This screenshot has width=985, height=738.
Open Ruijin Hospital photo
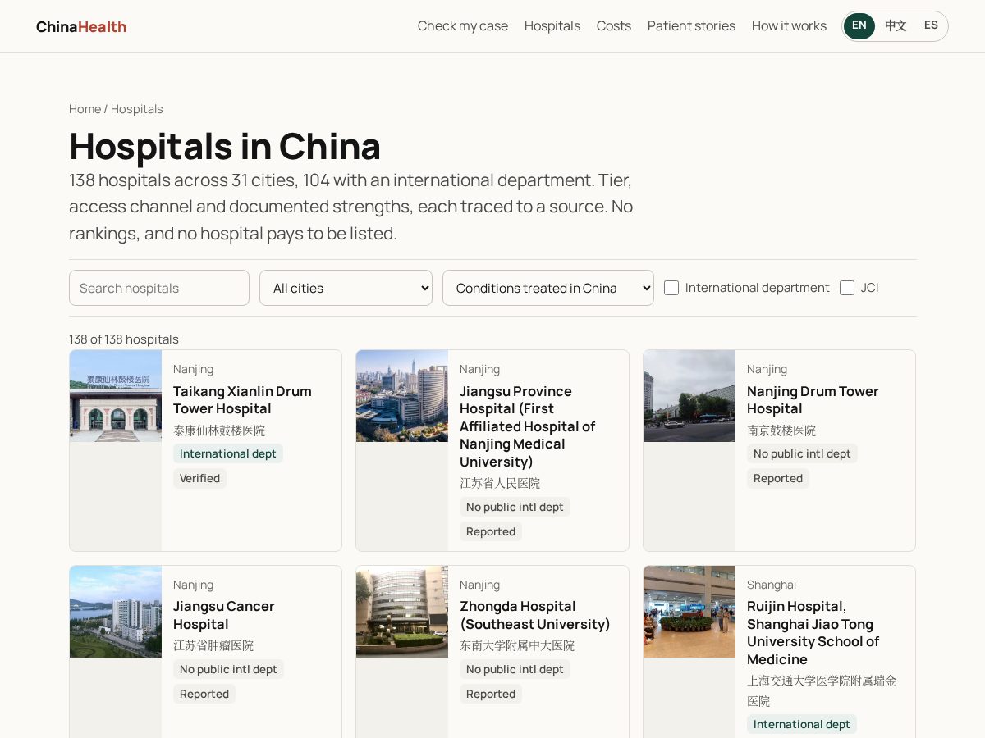point(689,612)
